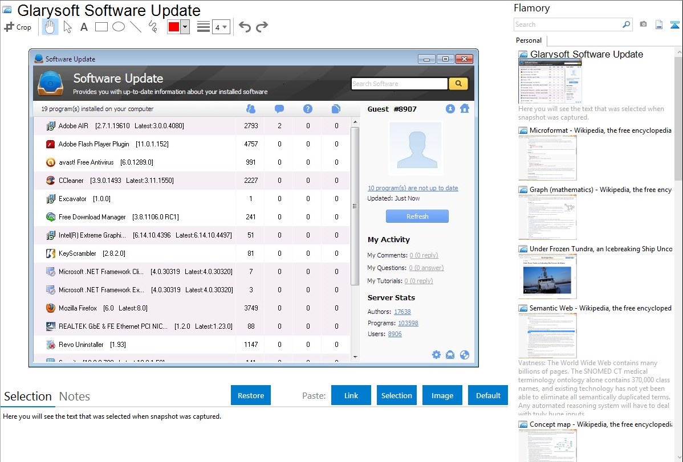Select the Adobe Flash Player Plugin row
This screenshot has height=462, width=683.
(192, 144)
